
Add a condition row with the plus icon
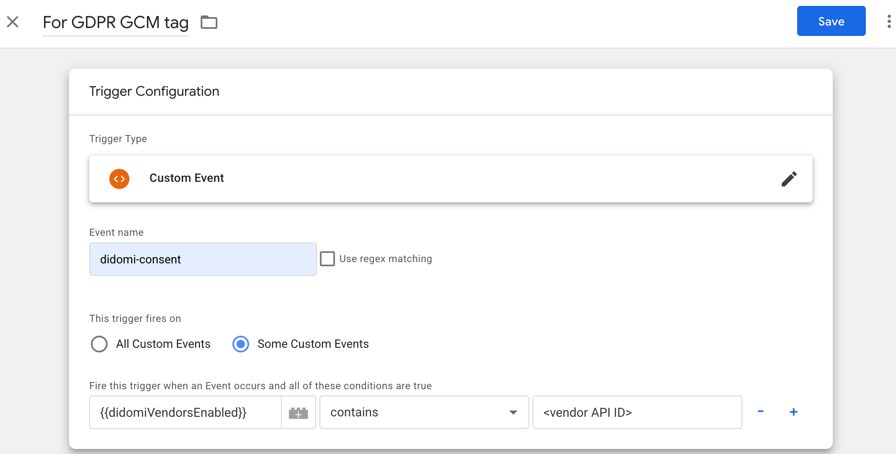click(x=793, y=412)
